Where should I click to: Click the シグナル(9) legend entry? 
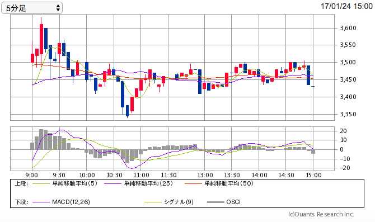pos(179,202)
